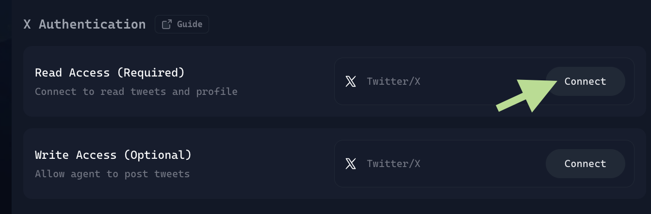This screenshot has width=651, height=214.
Task: Click "Connect to read tweets and profile" description
Action: 136,92
